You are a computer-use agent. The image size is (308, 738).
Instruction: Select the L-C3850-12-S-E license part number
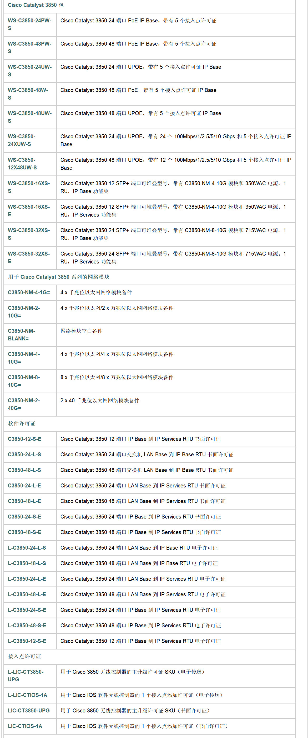(x=27, y=641)
